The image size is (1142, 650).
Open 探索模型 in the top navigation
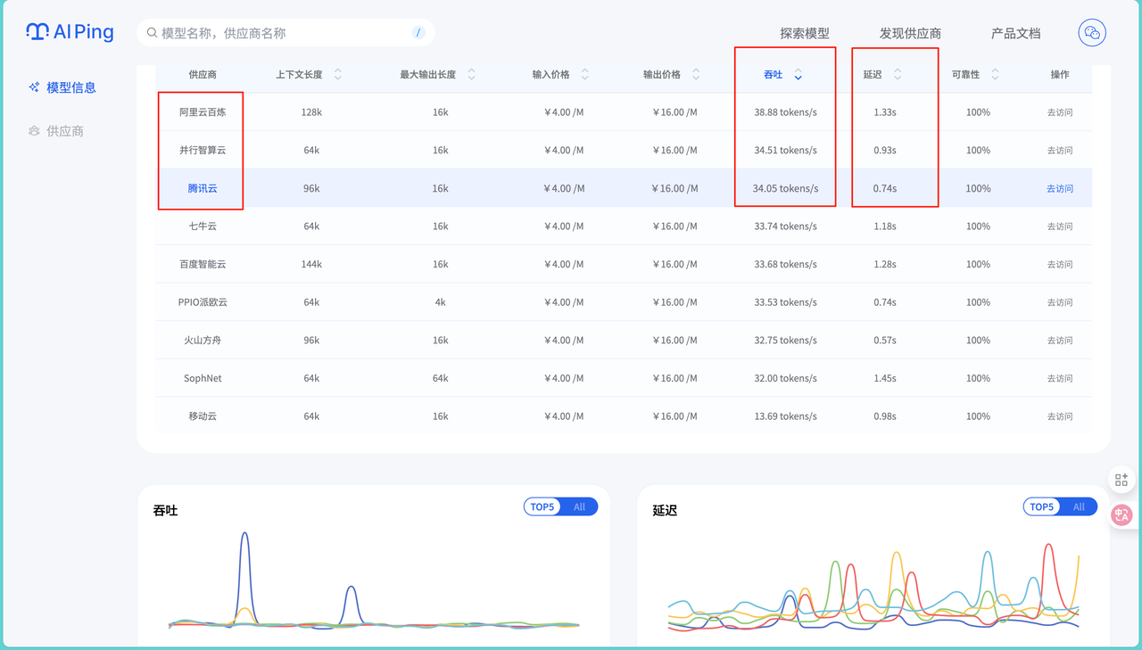805,33
